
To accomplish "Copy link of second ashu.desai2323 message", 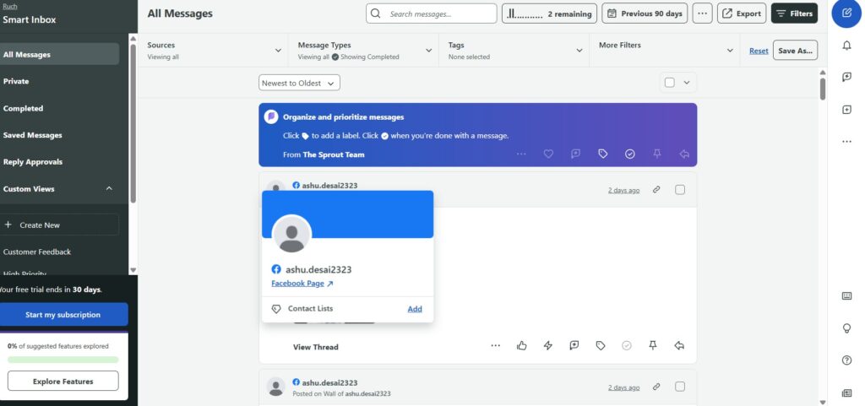I will [656, 387].
